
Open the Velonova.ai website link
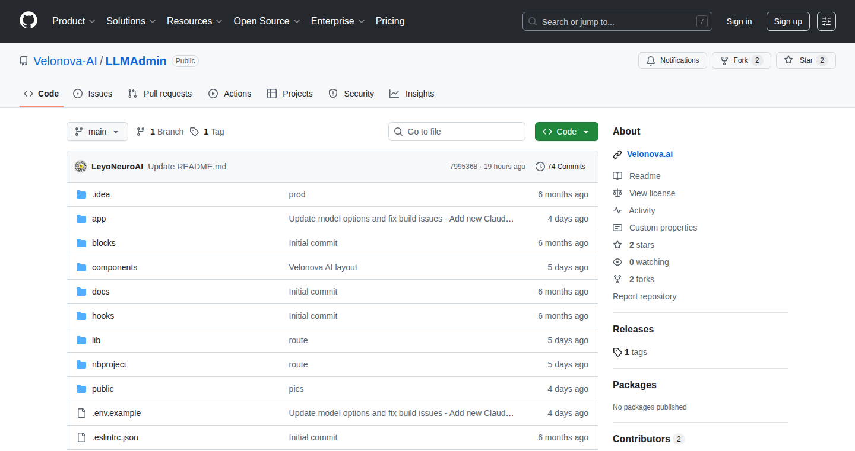click(x=650, y=154)
